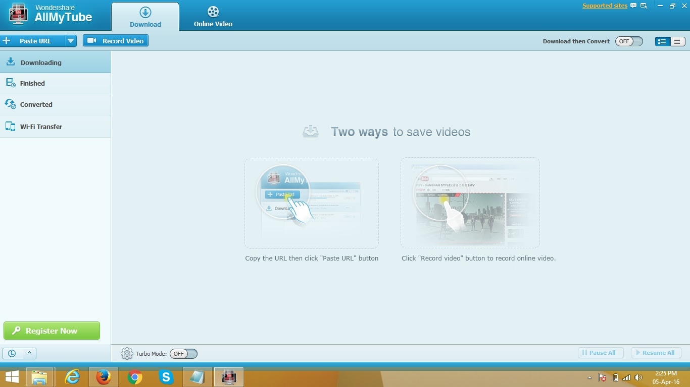Click the scheduler clock icon

pyautogui.click(x=12, y=353)
